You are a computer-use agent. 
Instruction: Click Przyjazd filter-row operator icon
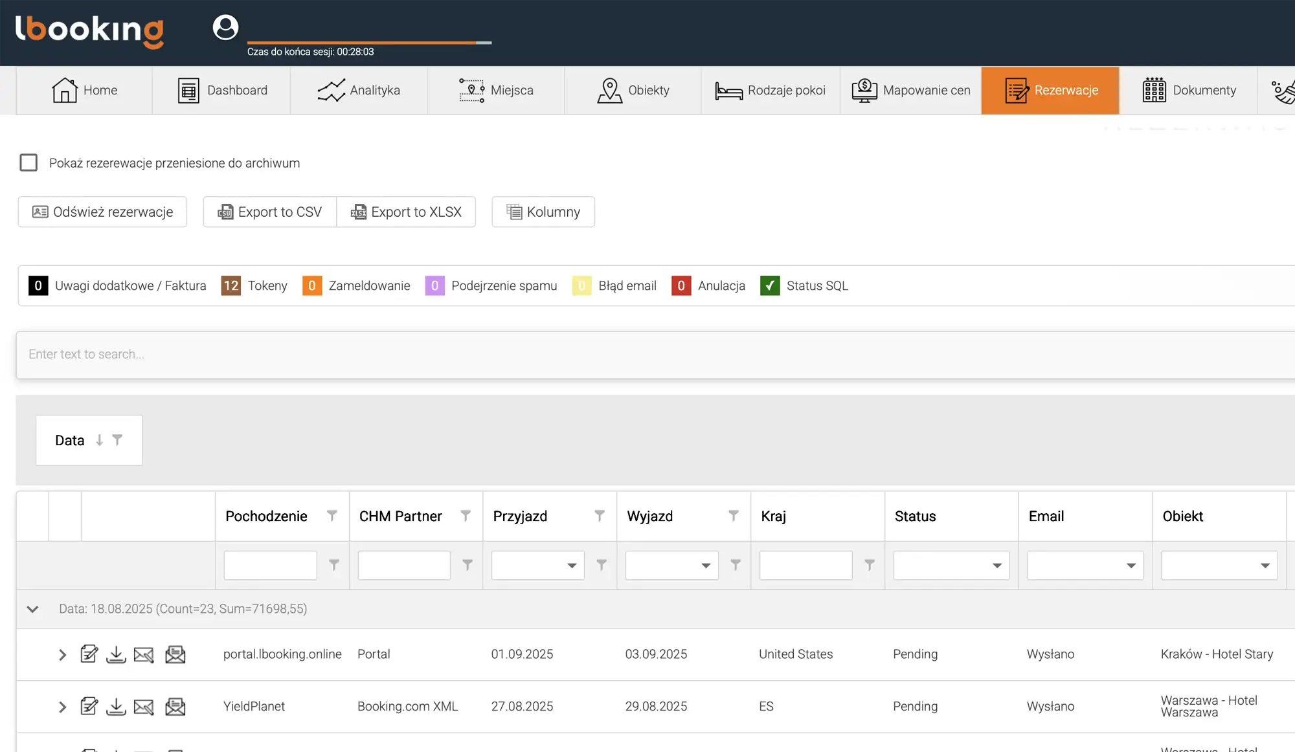pos(602,565)
